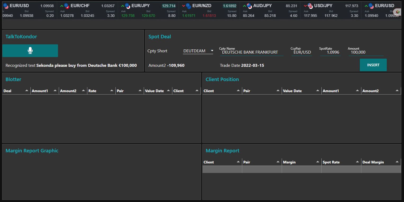Select the AUD/JPY ticker tile
This screenshot has height=202, width=404.
coord(270,11)
